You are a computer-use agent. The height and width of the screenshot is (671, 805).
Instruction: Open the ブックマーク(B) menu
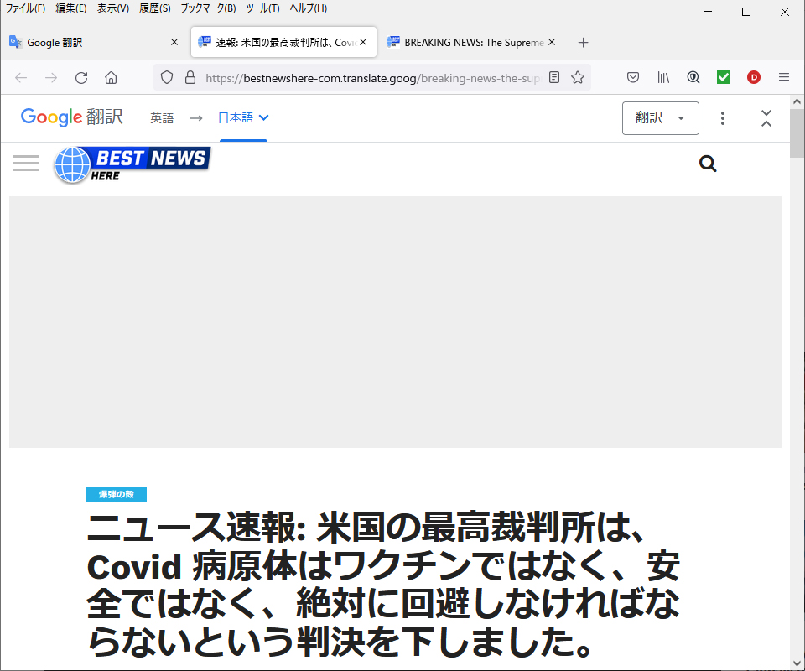click(x=208, y=8)
